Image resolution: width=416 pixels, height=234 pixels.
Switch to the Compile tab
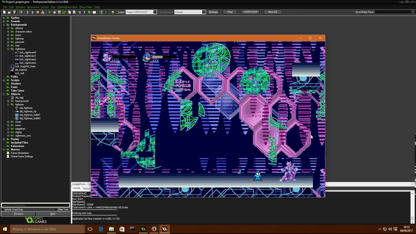pyautogui.click(x=76, y=188)
